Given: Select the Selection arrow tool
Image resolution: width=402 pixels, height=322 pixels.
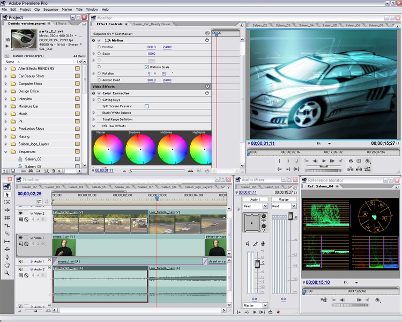Looking at the screenshot, I should coord(7,194).
